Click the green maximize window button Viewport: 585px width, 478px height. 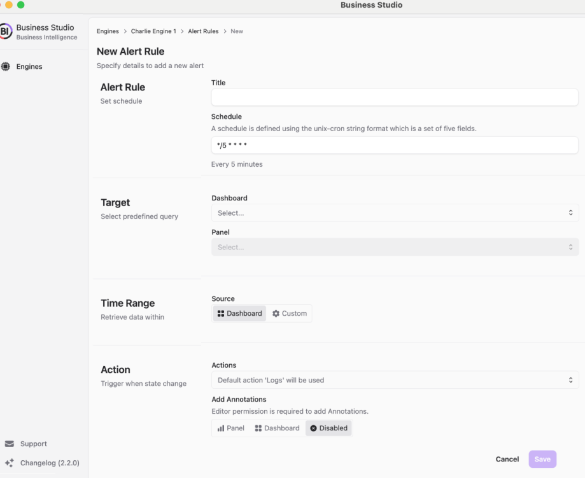[x=21, y=5]
